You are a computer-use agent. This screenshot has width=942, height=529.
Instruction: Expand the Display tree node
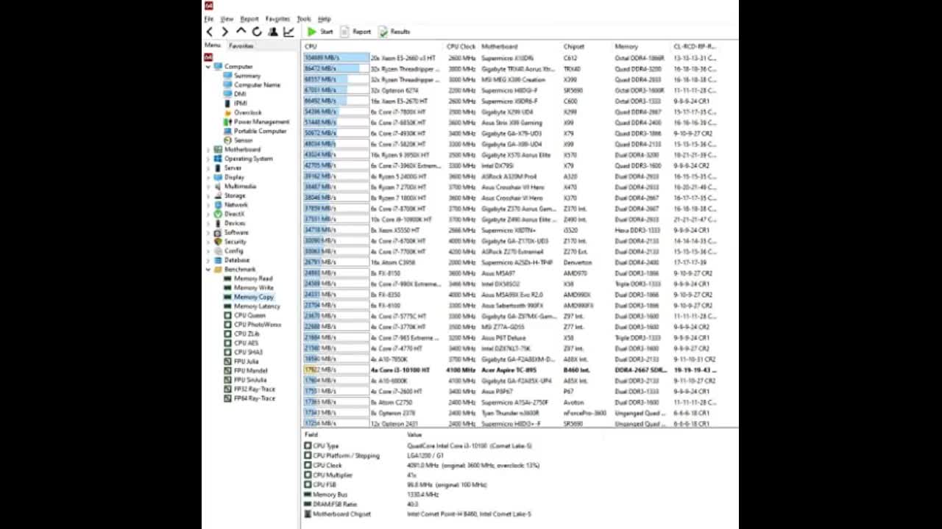(x=208, y=177)
